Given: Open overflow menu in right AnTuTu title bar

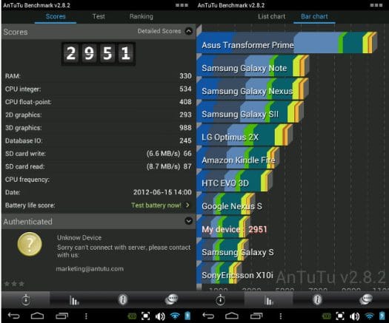Looking at the screenshot, I should click(x=376, y=5).
